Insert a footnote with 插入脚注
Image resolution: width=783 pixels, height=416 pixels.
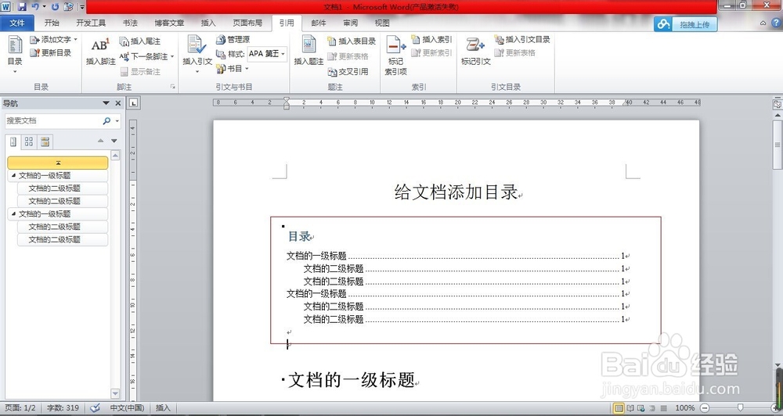tap(101, 52)
